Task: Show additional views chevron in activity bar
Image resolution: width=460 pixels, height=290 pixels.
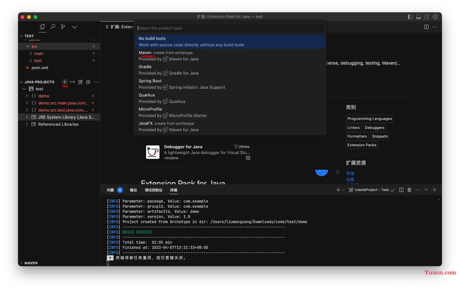Action: tap(75, 27)
